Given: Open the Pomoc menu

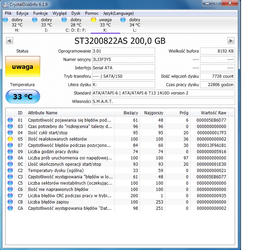Looking at the screenshot, I should click(x=92, y=13).
